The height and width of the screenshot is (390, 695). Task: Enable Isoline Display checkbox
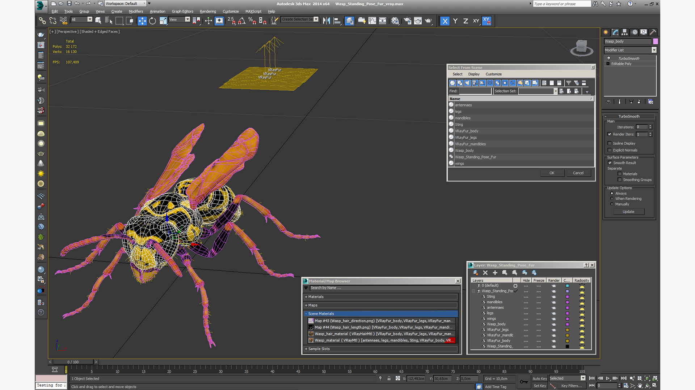[x=610, y=143]
